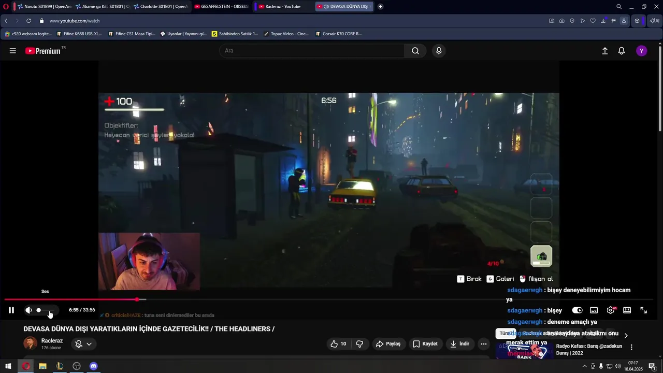The width and height of the screenshot is (663, 373).
Task: Open Opera profile person icon
Action: pyautogui.click(x=624, y=21)
